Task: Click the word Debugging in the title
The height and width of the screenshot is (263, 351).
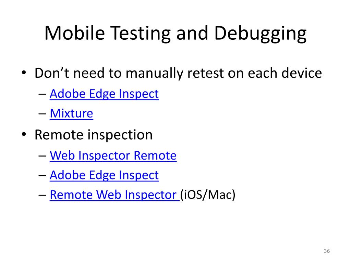Action: (x=261, y=34)
